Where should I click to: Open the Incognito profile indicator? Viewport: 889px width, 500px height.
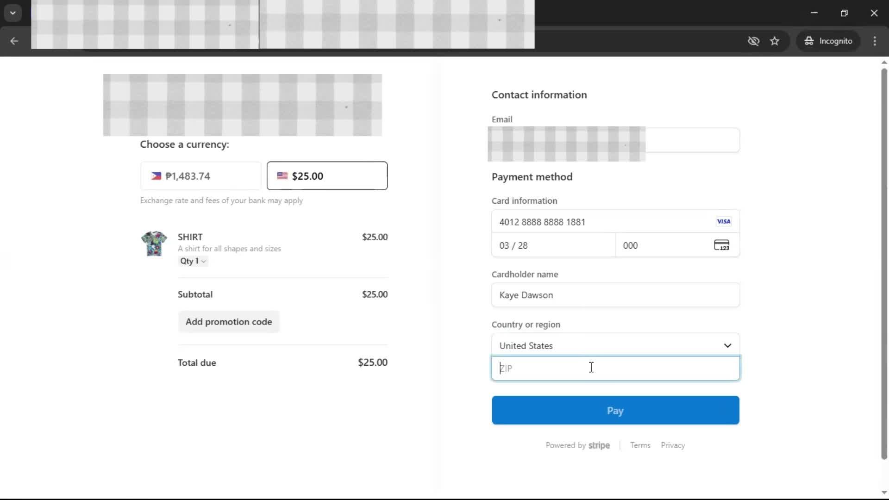pyautogui.click(x=828, y=41)
